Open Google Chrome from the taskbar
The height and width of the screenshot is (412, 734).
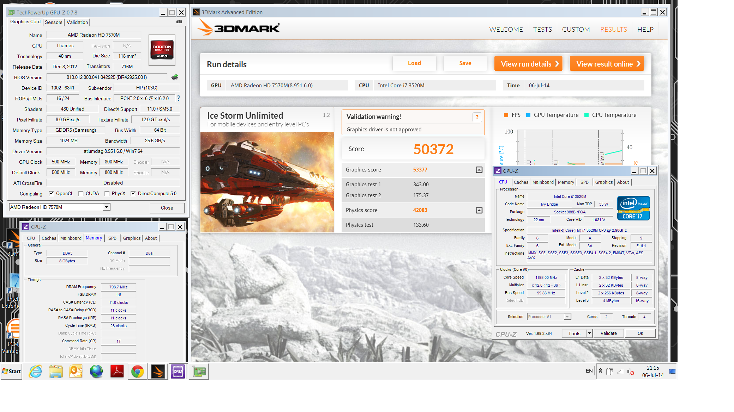[137, 372]
